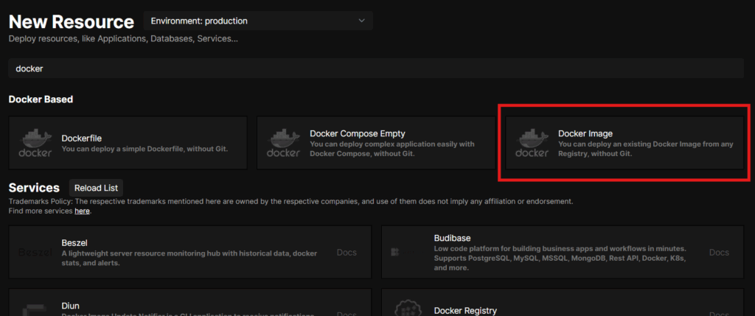Open Docs link for Budibase
Viewport: 755px width, 316px height.
pyautogui.click(x=719, y=253)
